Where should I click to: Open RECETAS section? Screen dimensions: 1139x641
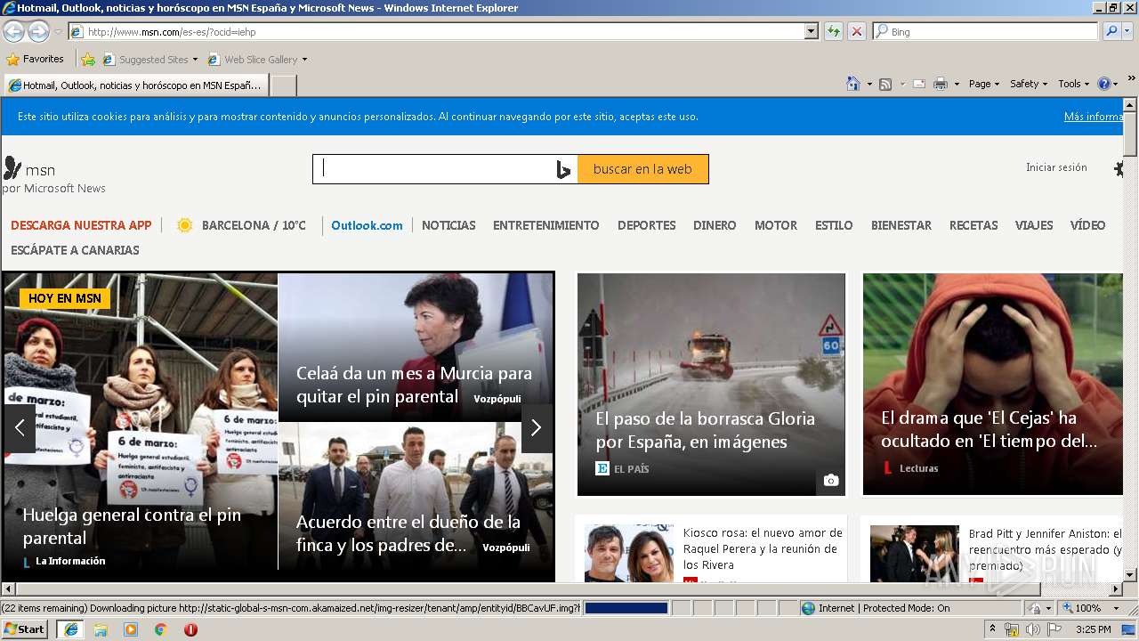pyautogui.click(x=973, y=225)
